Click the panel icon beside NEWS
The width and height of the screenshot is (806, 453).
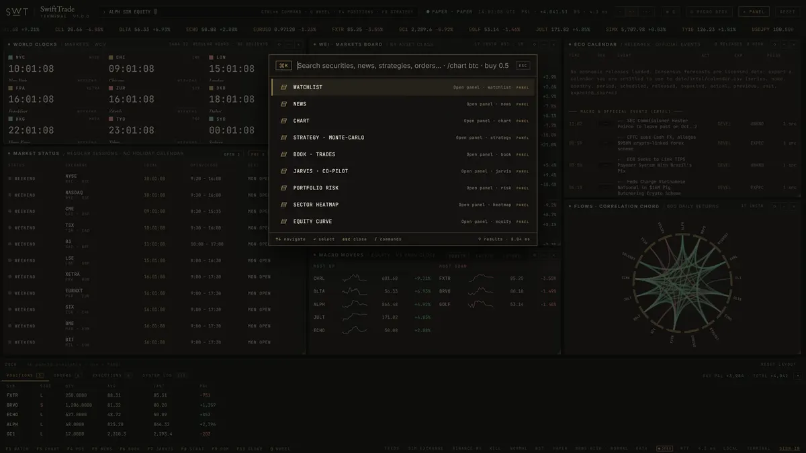click(x=283, y=104)
